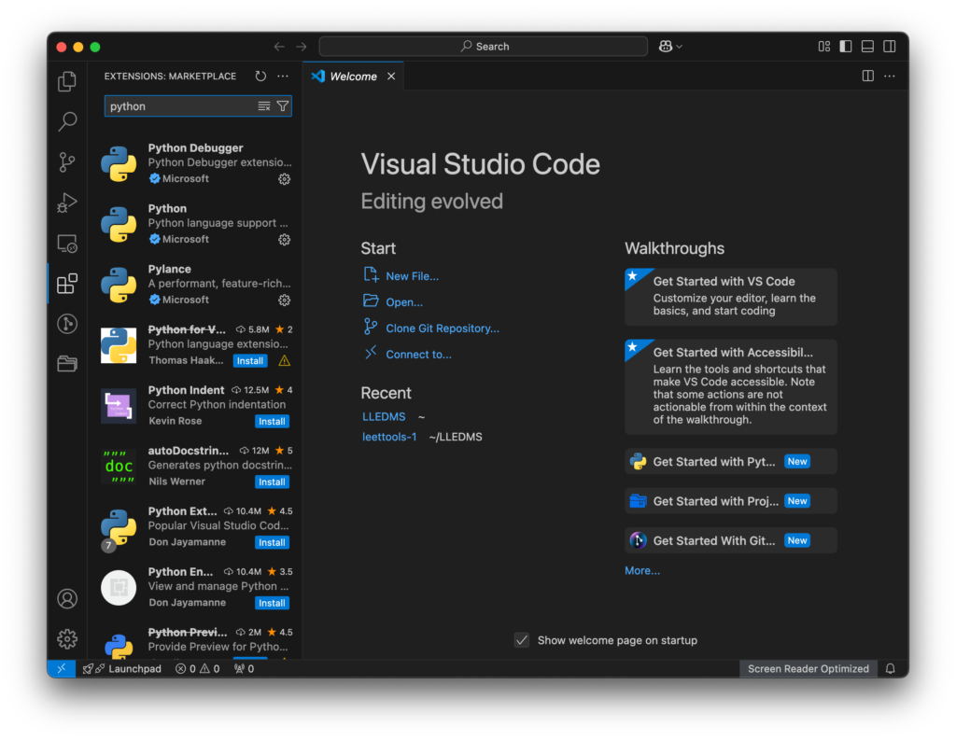Refresh the extensions marketplace list
The height and width of the screenshot is (740, 956).
(x=260, y=77)
